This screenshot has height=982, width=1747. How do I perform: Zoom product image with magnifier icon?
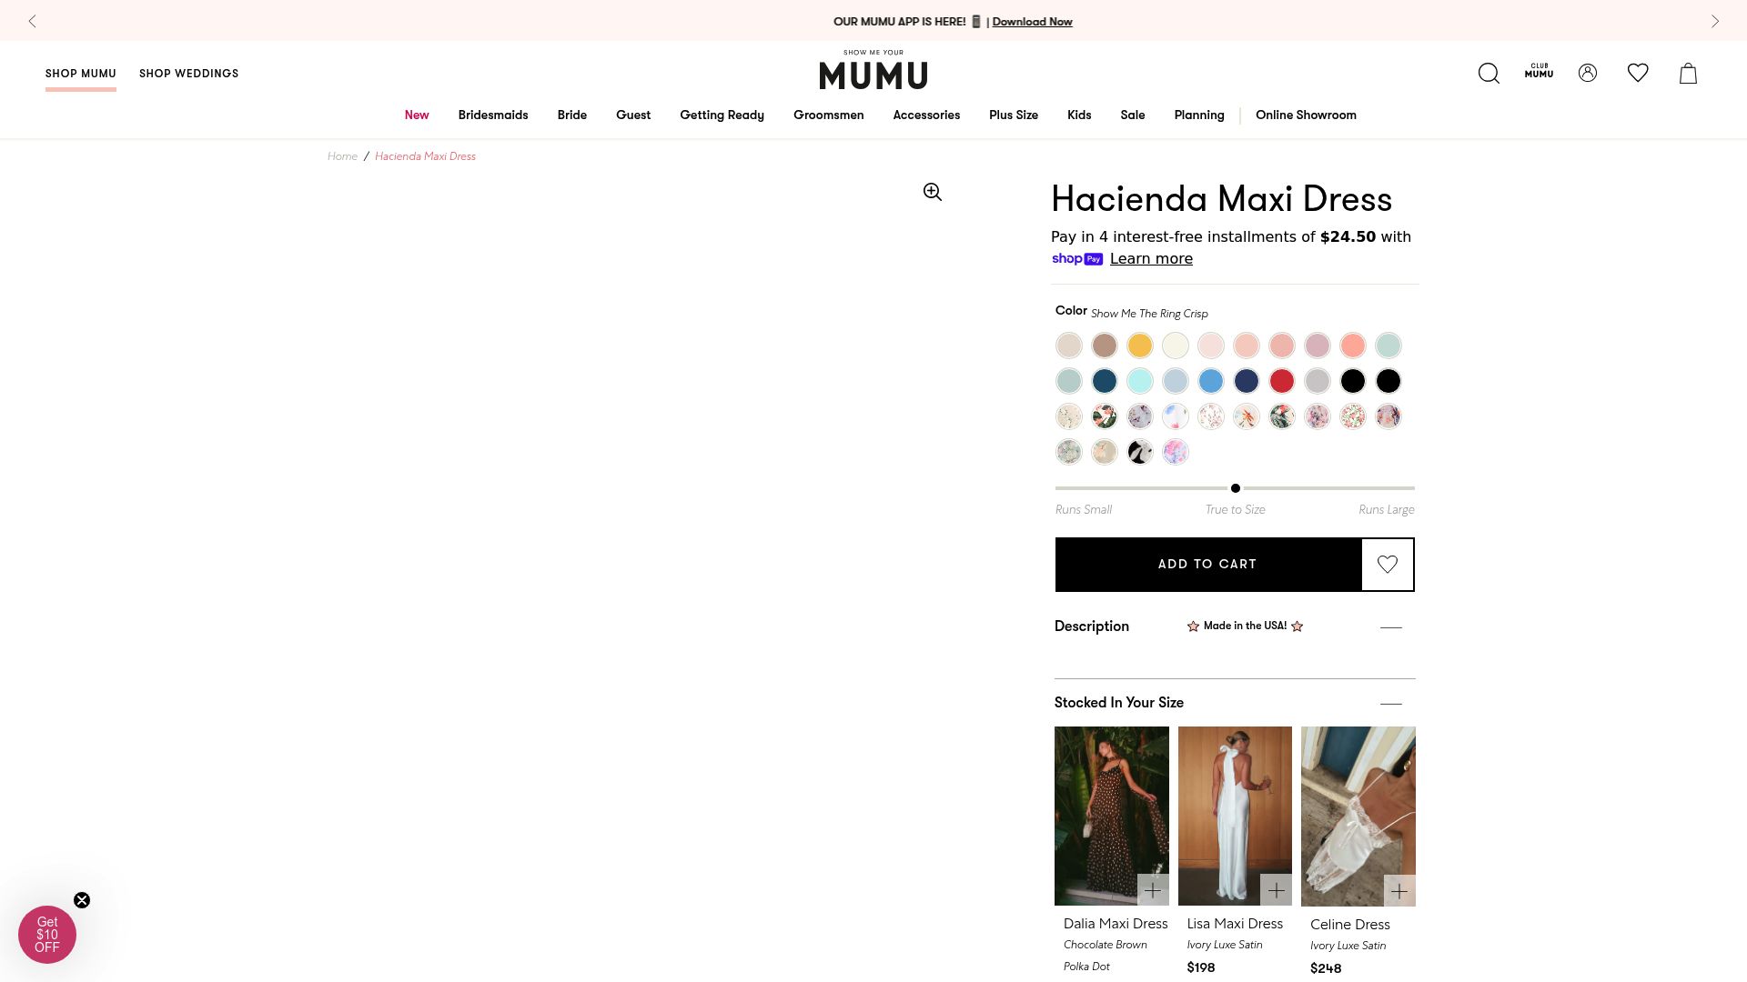[933, 192]
